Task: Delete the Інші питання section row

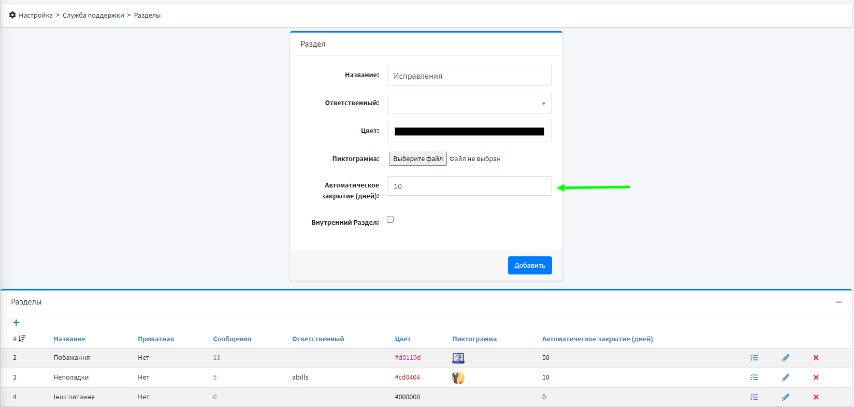Action: (x=816, y=397)
